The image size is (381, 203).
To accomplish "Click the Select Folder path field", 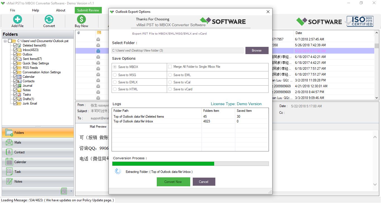I will tap(177, 50).
